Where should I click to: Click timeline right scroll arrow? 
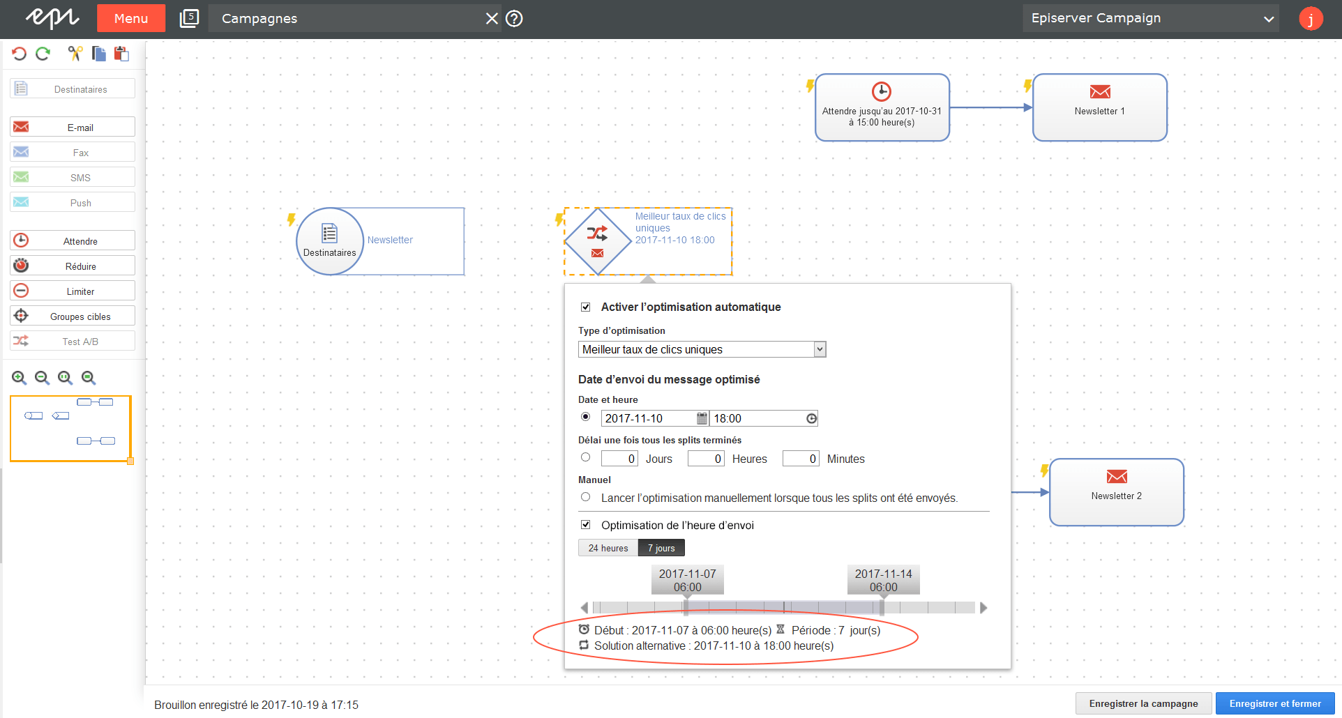[983, 608]
